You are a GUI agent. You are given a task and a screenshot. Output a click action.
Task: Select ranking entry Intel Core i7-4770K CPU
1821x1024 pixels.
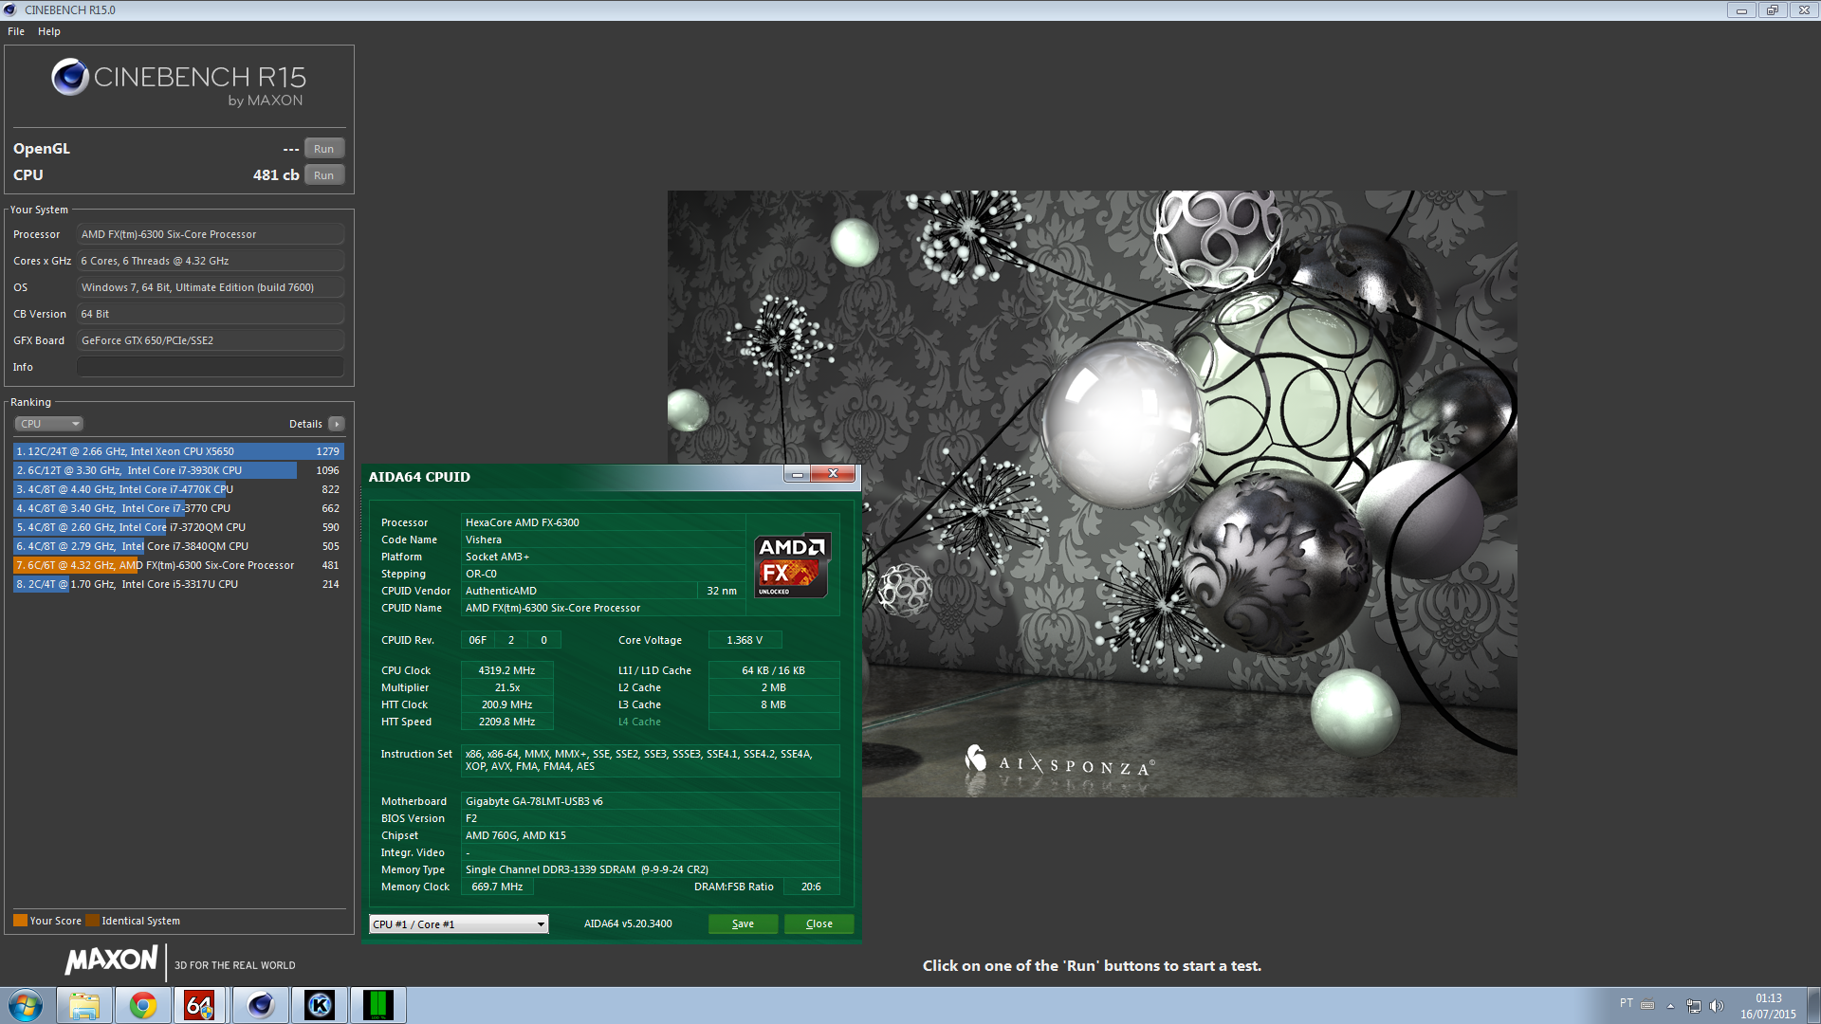click(x=178, y=489)
